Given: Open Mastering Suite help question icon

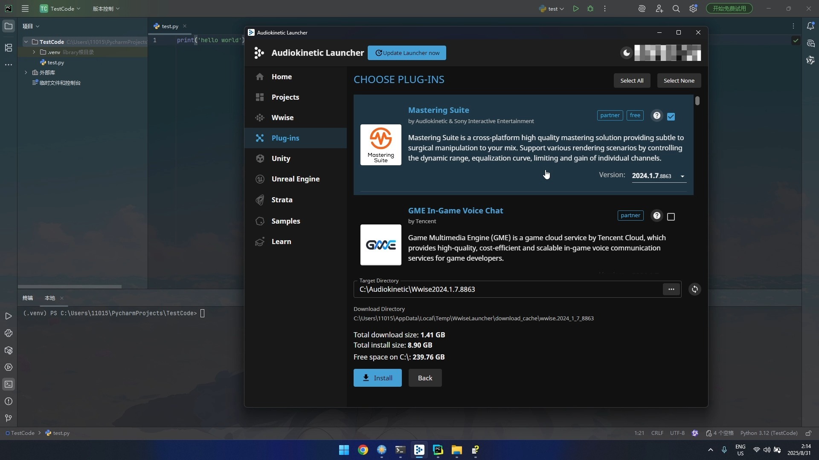Looking at the screenshot, I should (x=657, y=115).
